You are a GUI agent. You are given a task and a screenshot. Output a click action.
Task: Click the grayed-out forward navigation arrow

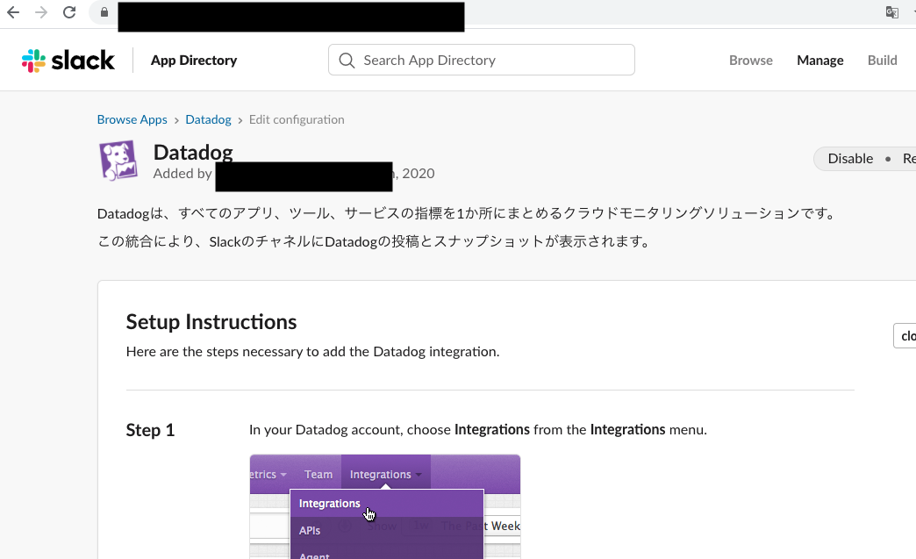click(42, 12)
